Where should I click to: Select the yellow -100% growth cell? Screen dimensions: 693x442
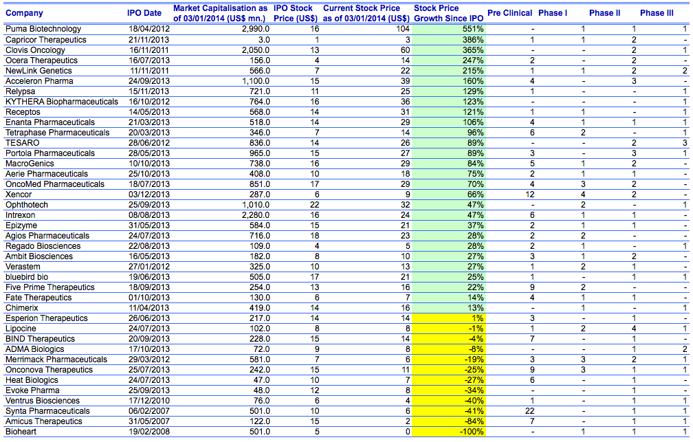450,432
